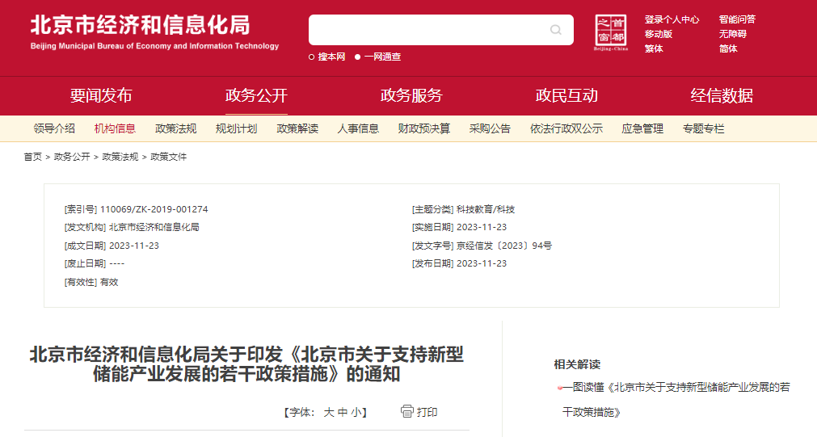Click the 登录个人中心 login link
Viewport: 817px width, 437px height.
point(672,19)
